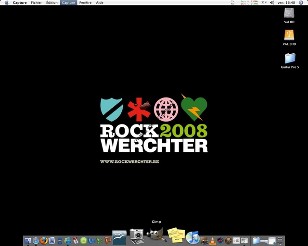Open Stickies yellow notes in Dock
The image size is (308, 246).
176,235
